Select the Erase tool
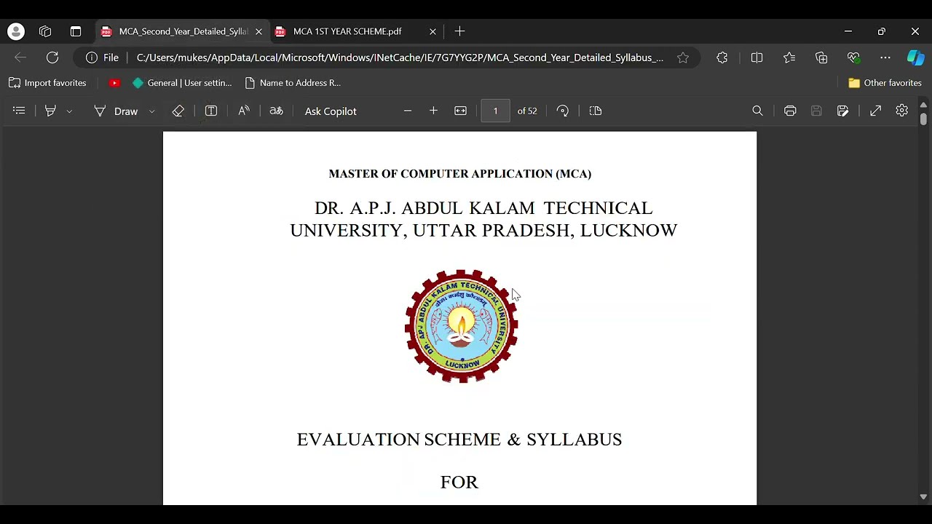Screen dimensions: 932x524 [178, 111]
